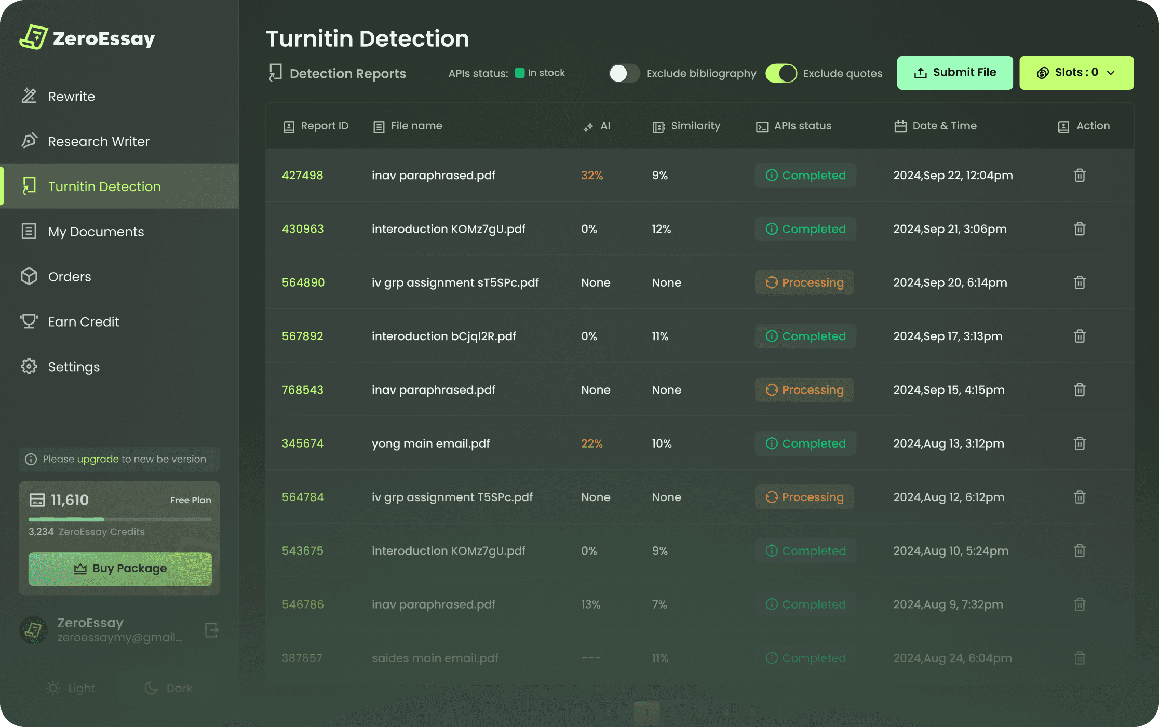This screenshot has width=1159, height=727.
Task: Delete report 387657 with trash icon
Action: (x=1080, y=658)
